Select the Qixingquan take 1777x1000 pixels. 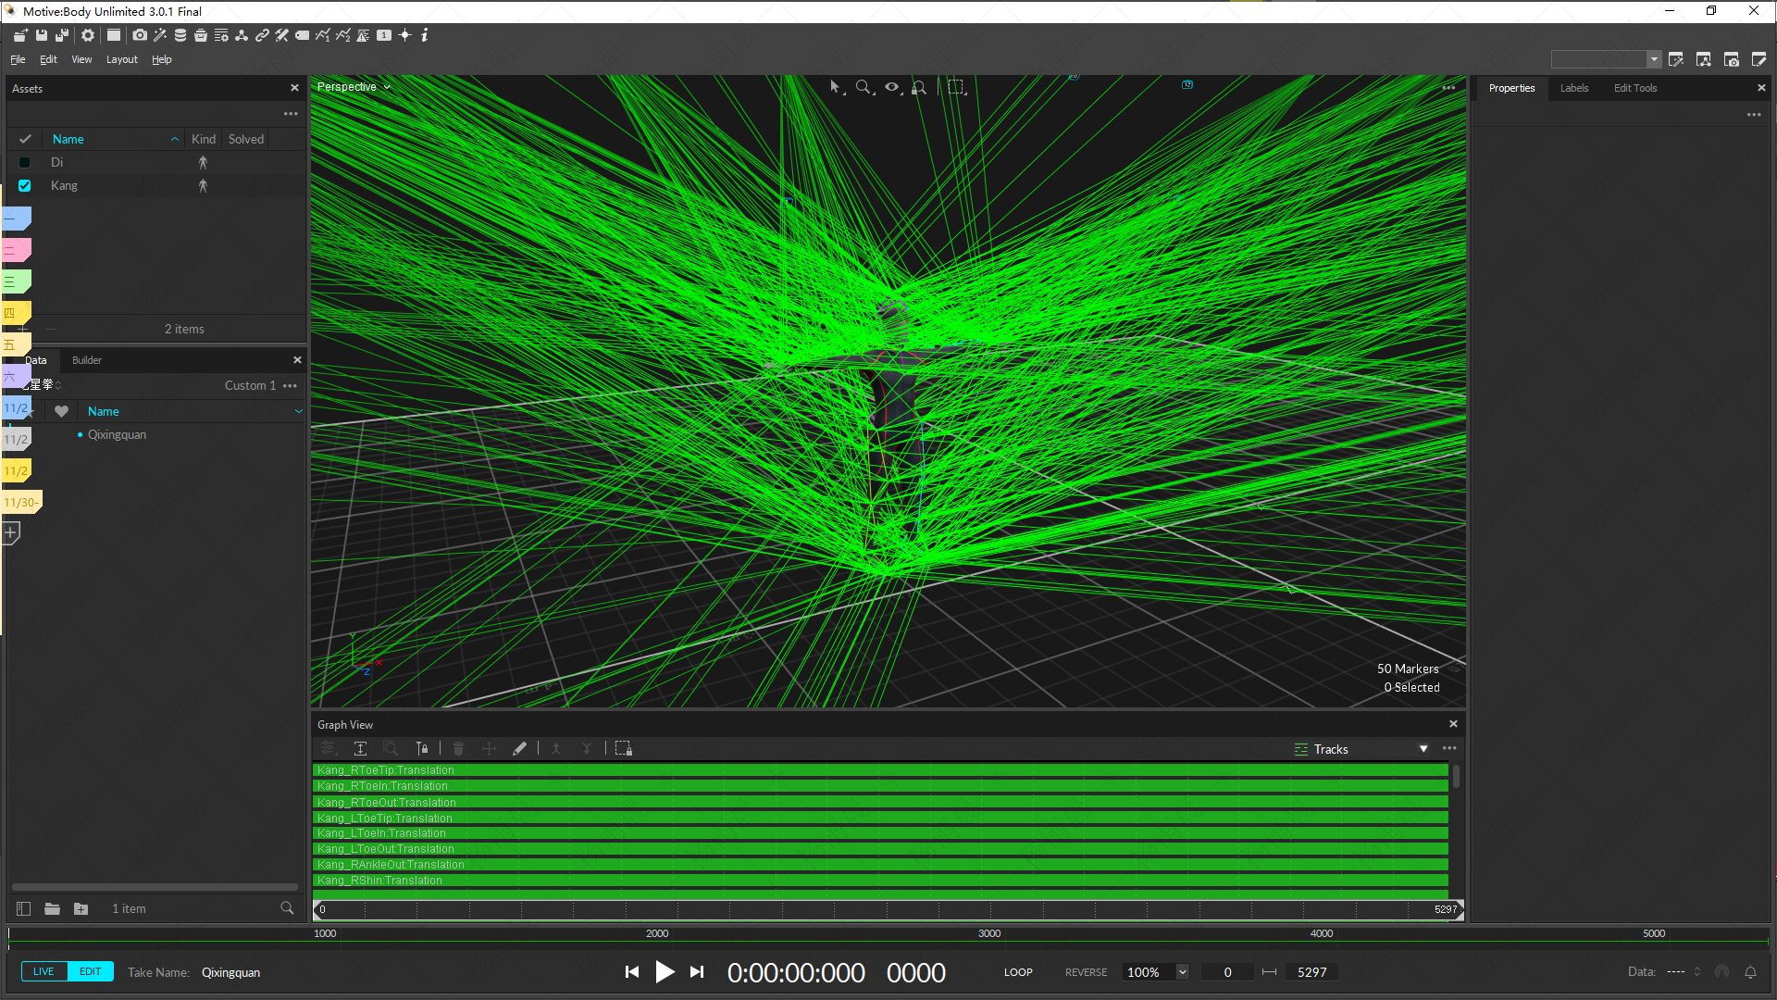point(117,434)
